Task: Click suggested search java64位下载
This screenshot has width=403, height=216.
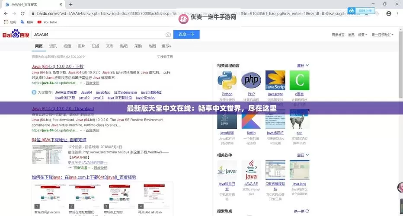Action: pyautogui.click(x=65, y=98)
